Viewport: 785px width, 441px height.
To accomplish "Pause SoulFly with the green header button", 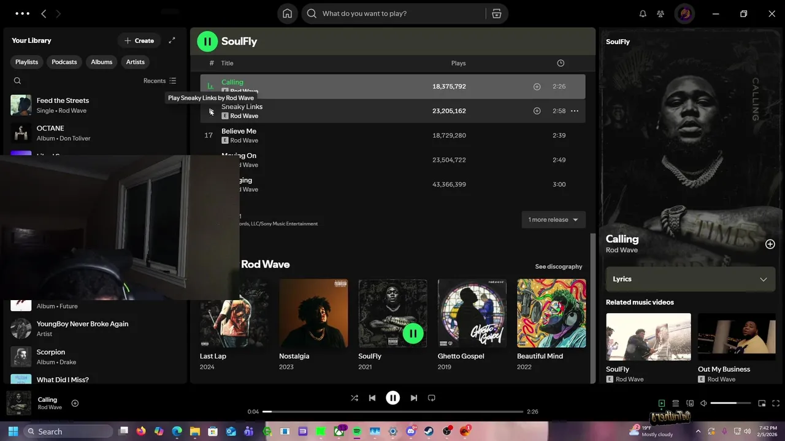I will (207, 42).
